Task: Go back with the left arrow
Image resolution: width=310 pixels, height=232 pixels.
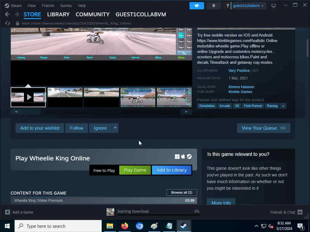Action: (x=7, y=14)
